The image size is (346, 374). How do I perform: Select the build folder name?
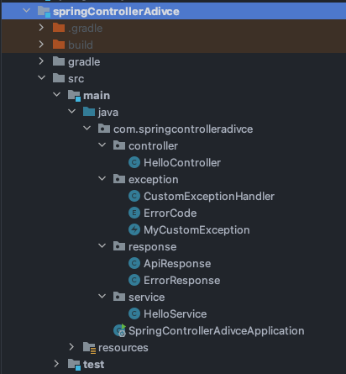81,45
